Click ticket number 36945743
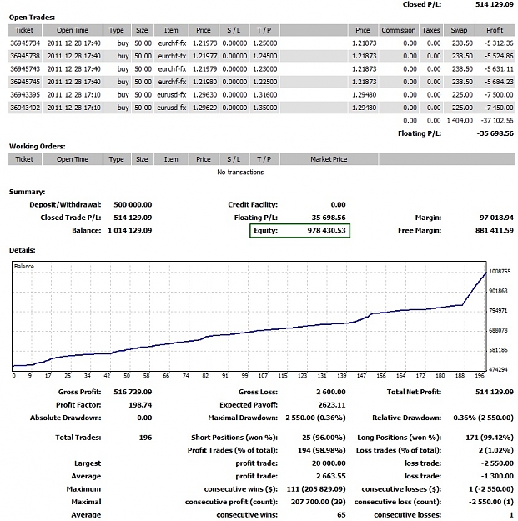The image size is (518, 521). (25, 69)
